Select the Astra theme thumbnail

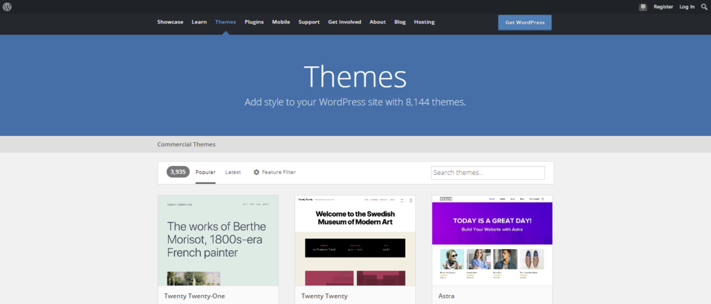[x=492, y=240]
